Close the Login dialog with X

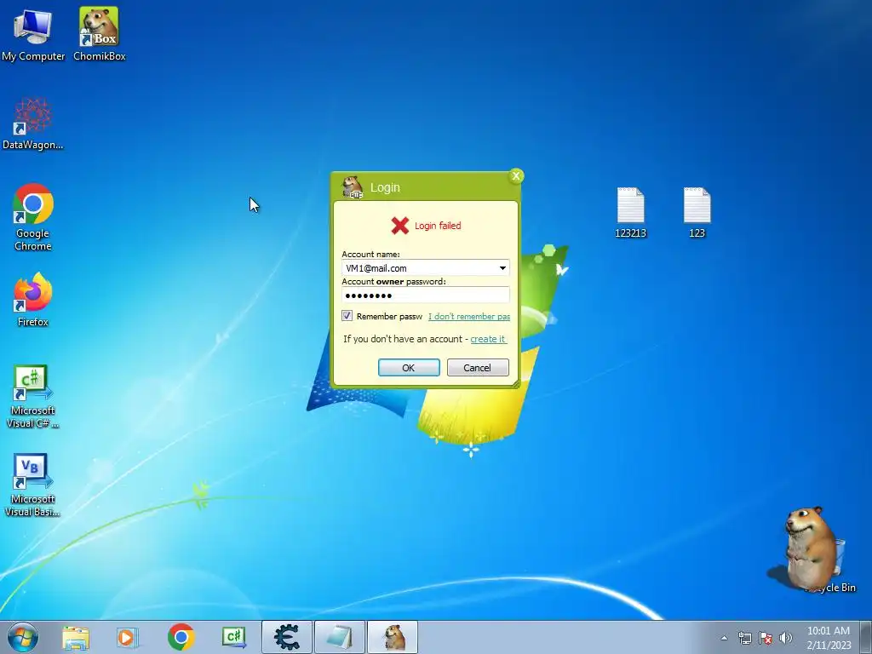(516, 176)
